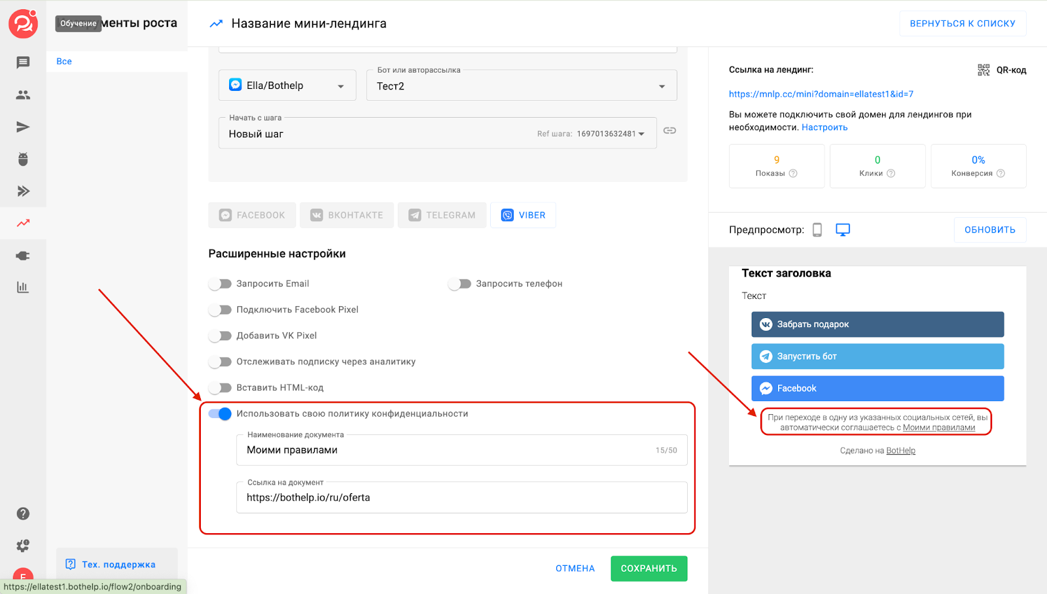Click ВЕРНУТЬСЯ К СПИСКУ button
This screenshot has height=594, width=1047.
coord(962,24)
